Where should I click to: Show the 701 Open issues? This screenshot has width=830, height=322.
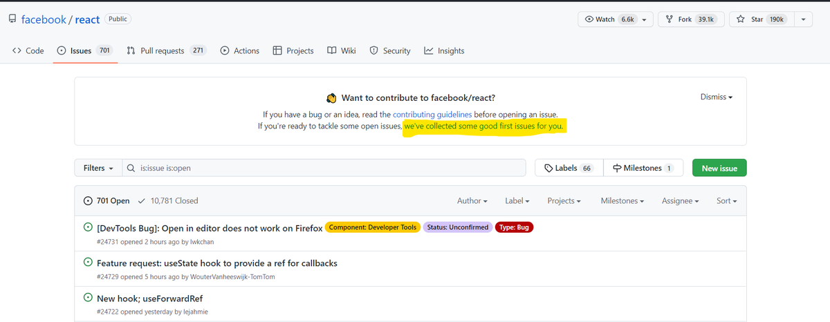[x=107, y=200]
